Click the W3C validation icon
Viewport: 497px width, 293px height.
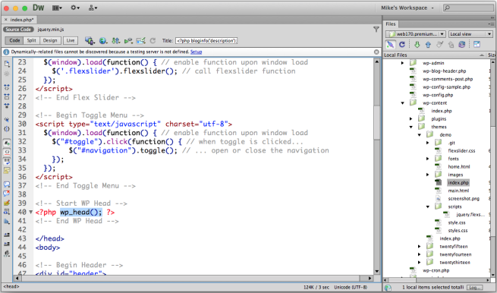(128, 40)
